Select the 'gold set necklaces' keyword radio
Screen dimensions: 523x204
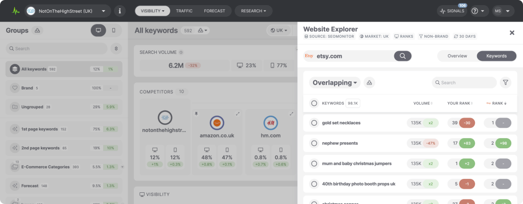[314, 123]
